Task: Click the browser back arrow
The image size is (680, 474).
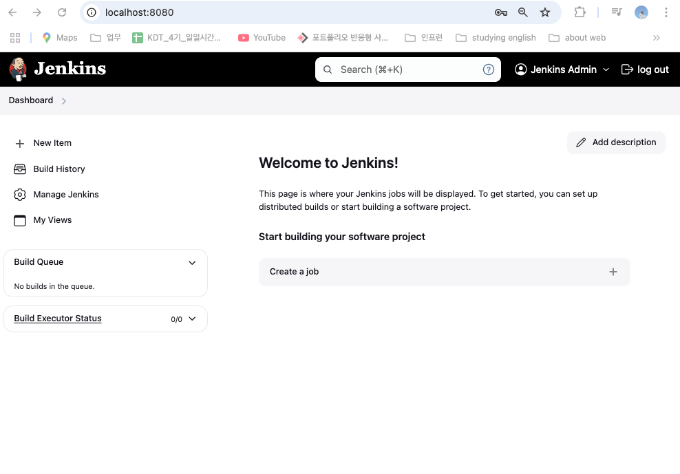Action: [x=12, y=12]
